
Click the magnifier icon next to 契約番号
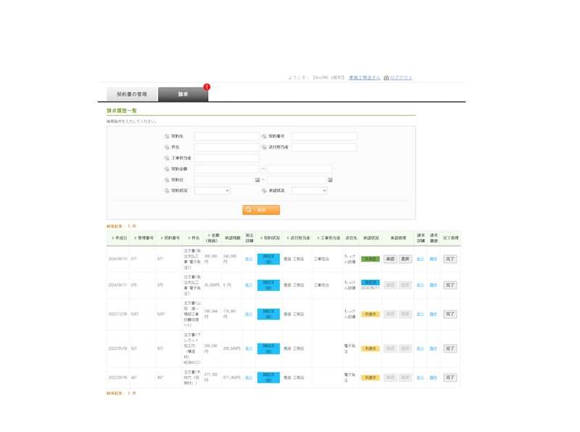265,136
